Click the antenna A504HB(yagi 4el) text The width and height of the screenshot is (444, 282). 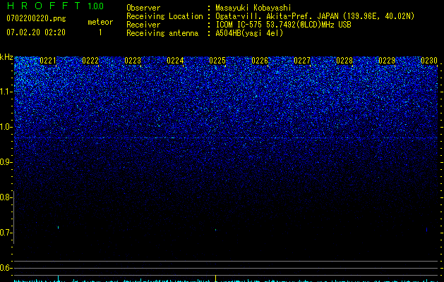pyautogui.click(x=249, y=33)
